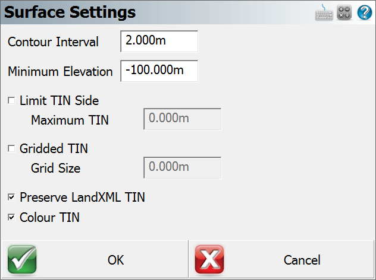Click the red X icon
This screenshot has width=376, height=280.
point(209,259)
